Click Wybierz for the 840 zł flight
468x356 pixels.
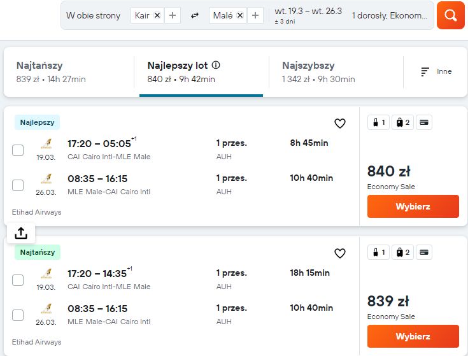[413, 206]
